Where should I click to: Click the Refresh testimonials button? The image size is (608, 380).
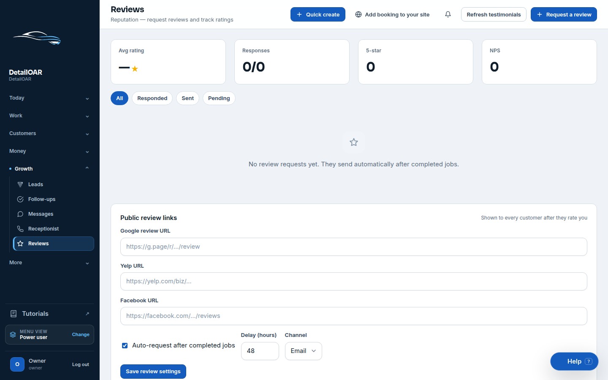click(x=494, y=14)
